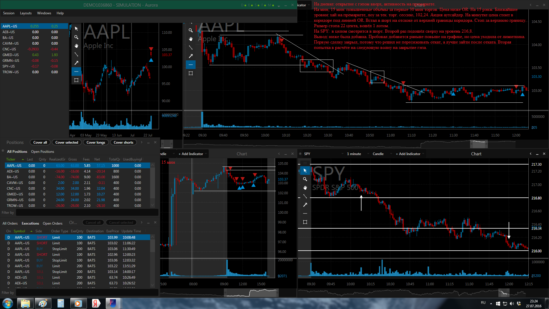Sort executions by the Symbol column
Screen dimensions: 549x309
point(19,231)
